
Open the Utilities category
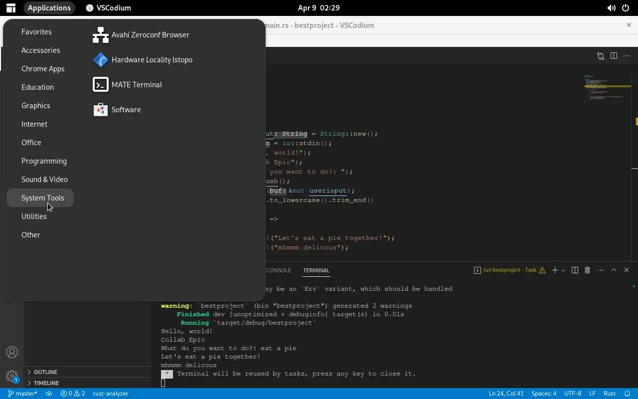[x=34, y=216]
